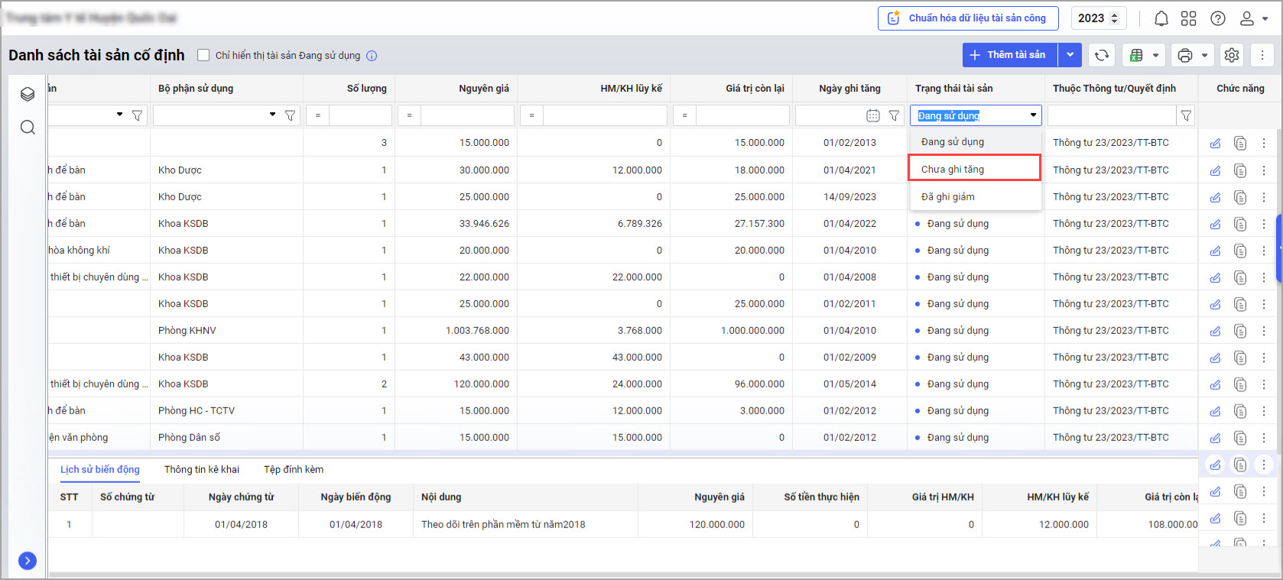
Task: Click the search magnifier in left sidebar
Action: pyautogui.click(x=28, y=127)
